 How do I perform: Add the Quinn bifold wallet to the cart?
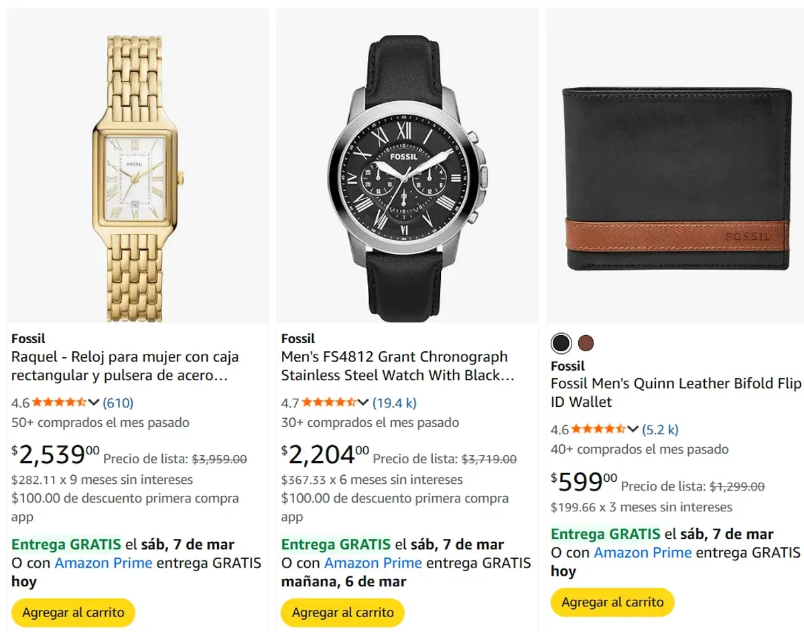pyautogui.click(x=612, y=602)
